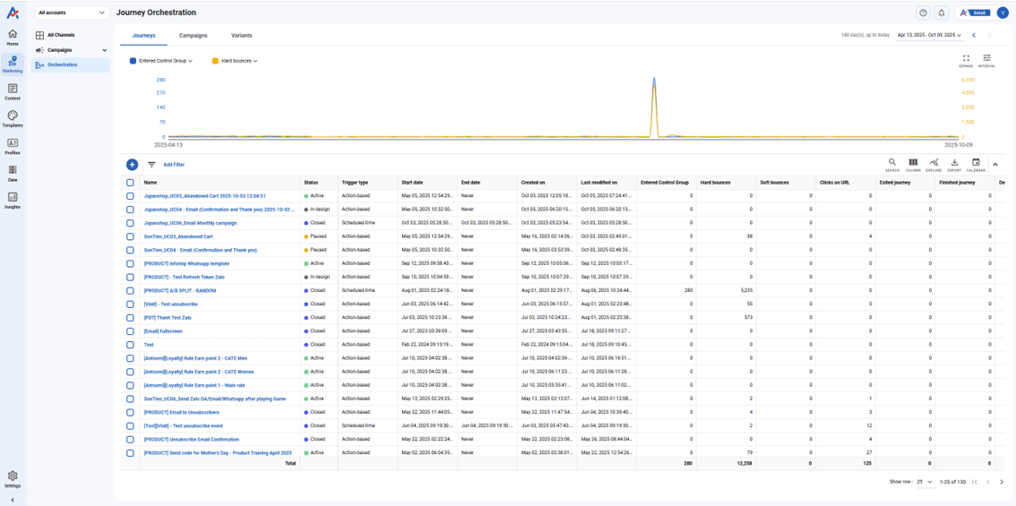This screenshot has width=1016, height=506.
Task: Open the Profiles sidebar icon
Action: [x=13, y=145]
